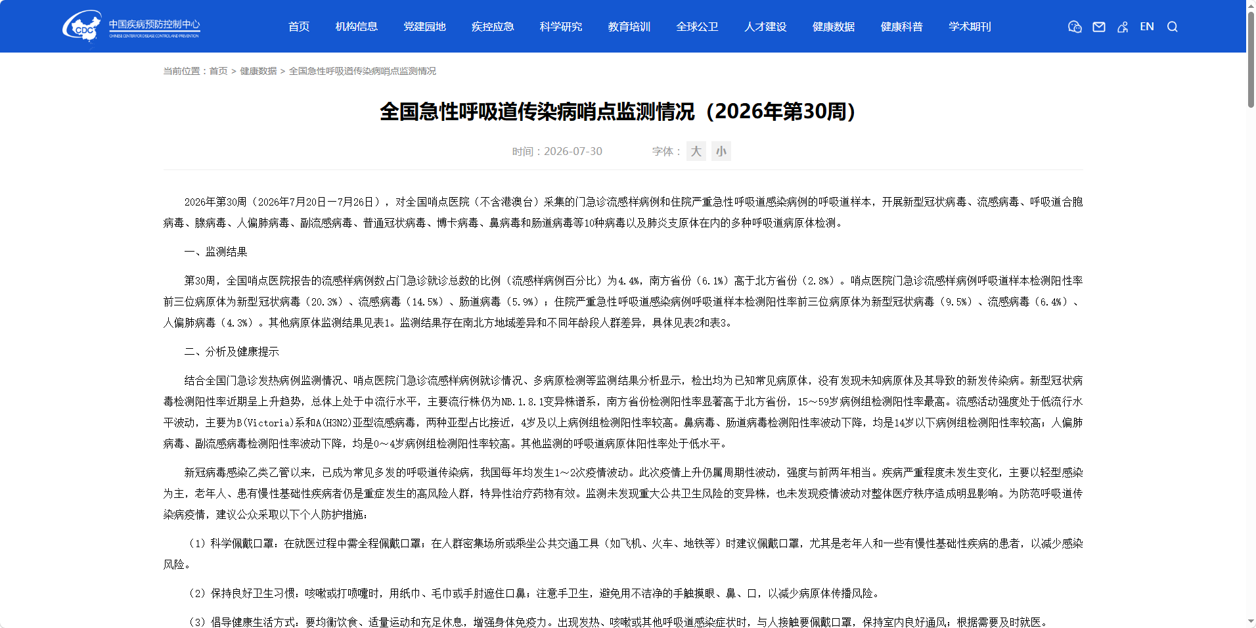The image size is (1256, 628).
Task: Open 疾控应急 navigation menu
Action: click(x=493, y=27)
